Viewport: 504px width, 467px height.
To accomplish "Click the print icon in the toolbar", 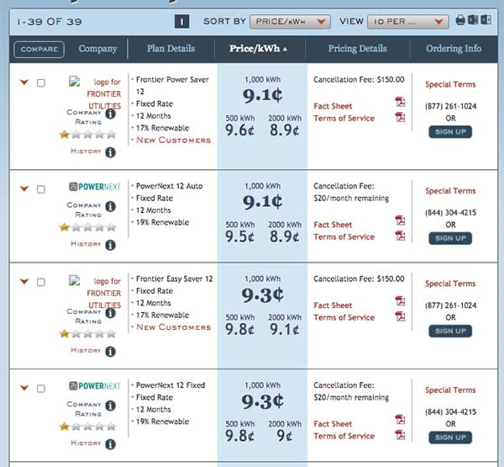I will click(460, 20).
